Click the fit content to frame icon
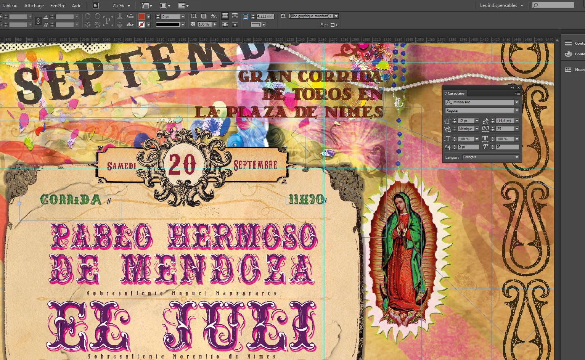585x360 pixels. point(335,25)
